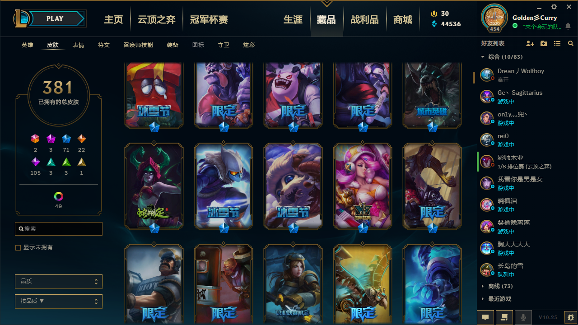Click the PLAY button
Image resolution: width=578 pixels, height=325 pixels.
point(55,19)
